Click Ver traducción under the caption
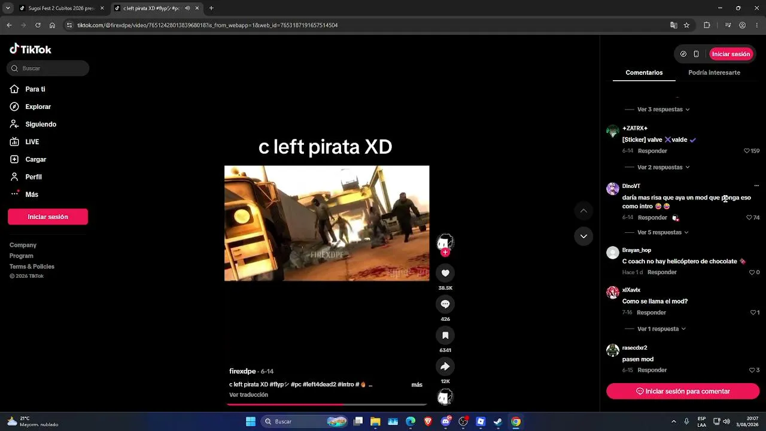The image size is (766, 431). tap(248, 395)
